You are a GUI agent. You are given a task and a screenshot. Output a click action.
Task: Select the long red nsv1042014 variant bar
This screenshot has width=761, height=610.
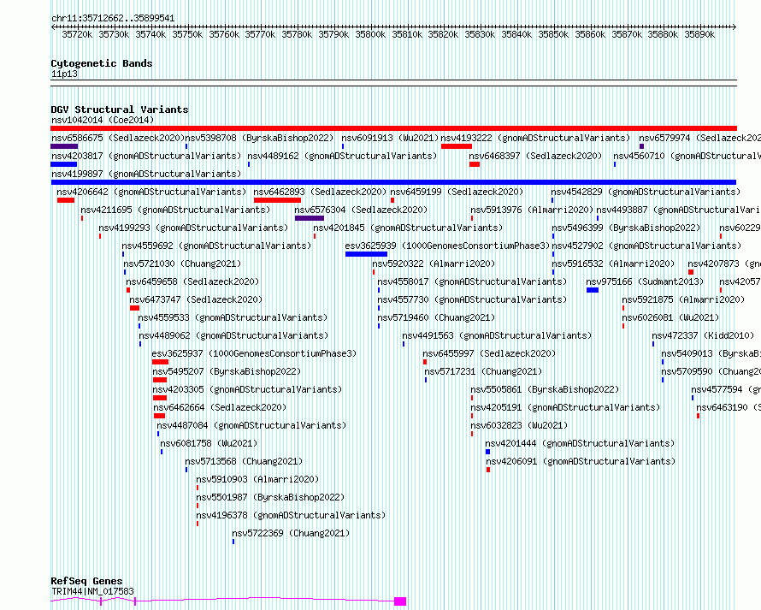click(x=393, y=128)
